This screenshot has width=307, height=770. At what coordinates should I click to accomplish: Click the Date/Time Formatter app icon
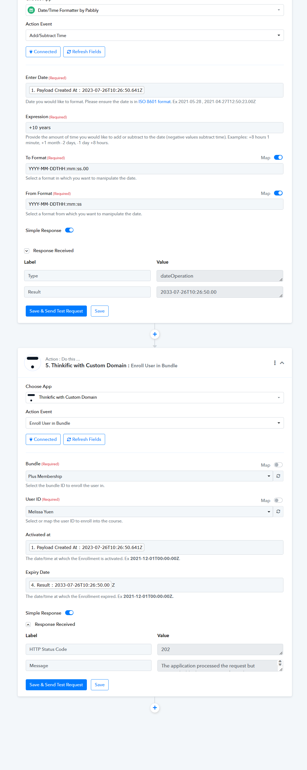[x=31, y=10]
